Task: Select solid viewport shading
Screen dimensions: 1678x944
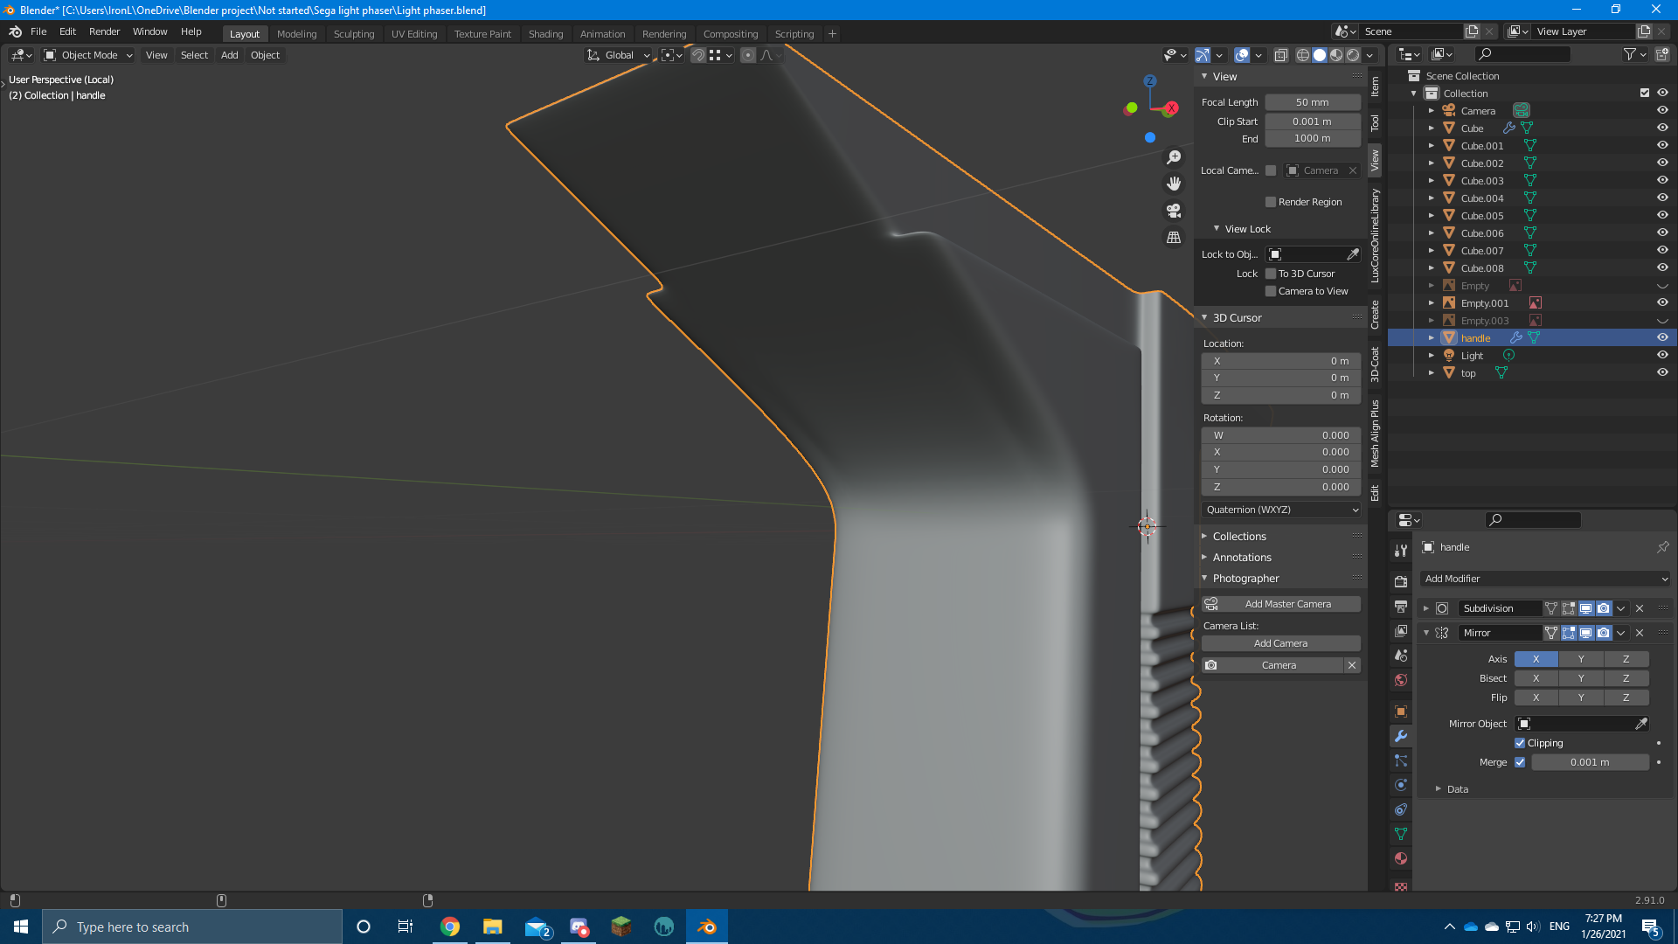Action: [x=1320, y=55]
